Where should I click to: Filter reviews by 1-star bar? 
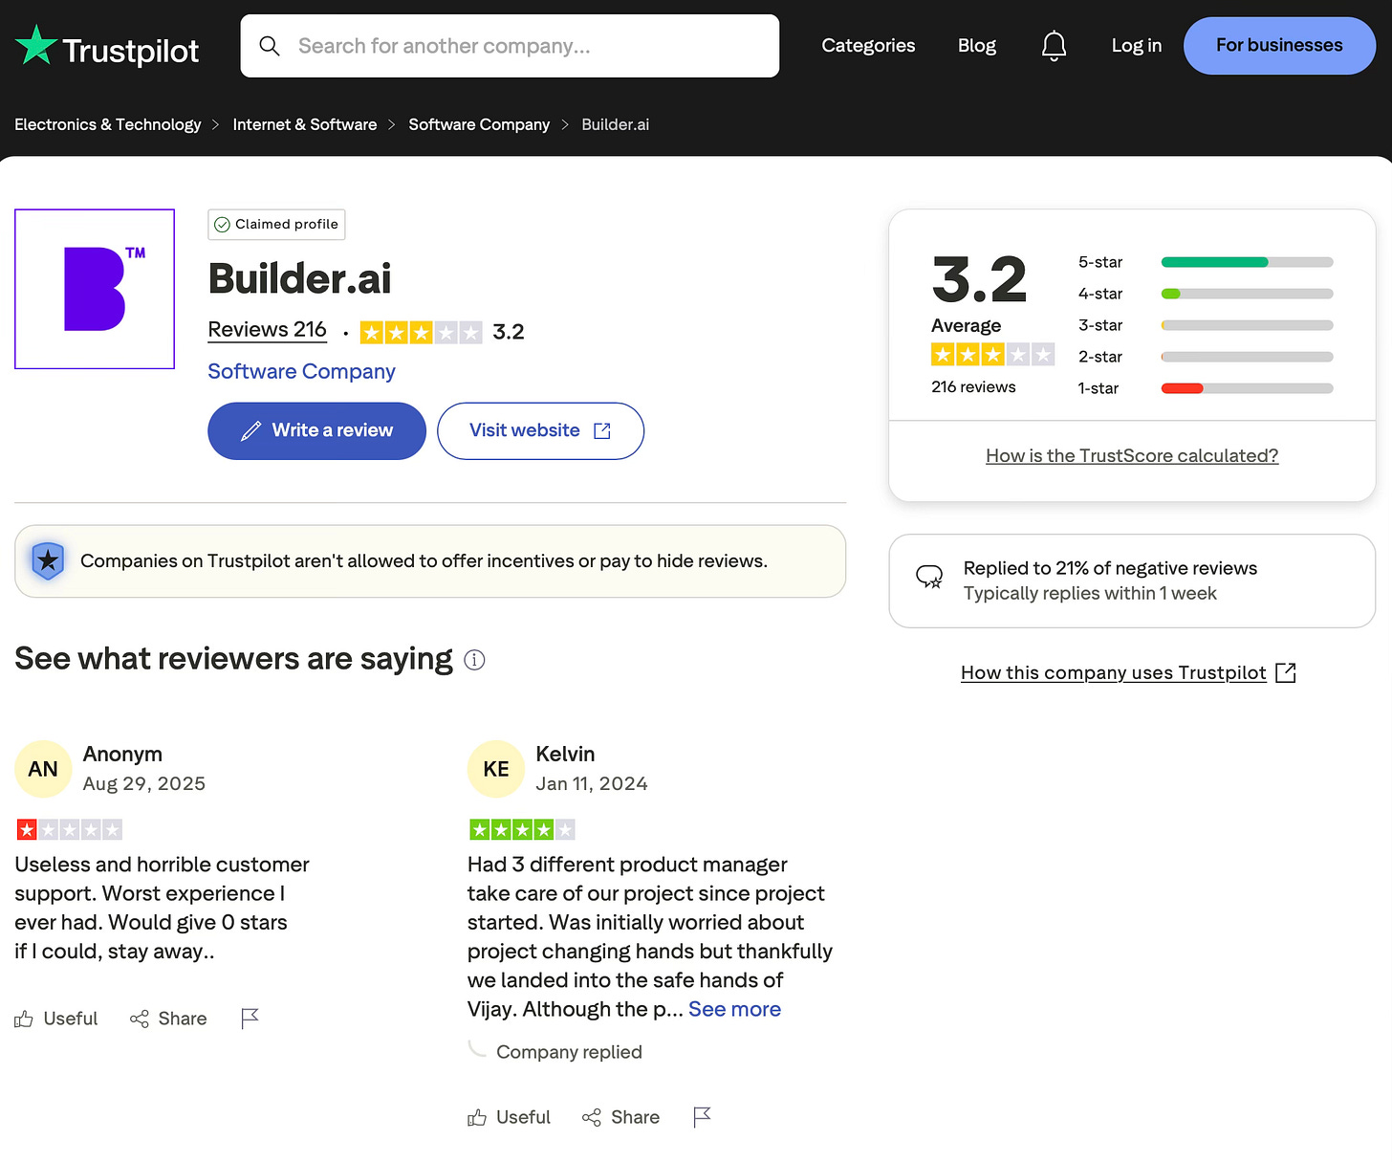pyautogui.click(x=1247, y=388)
